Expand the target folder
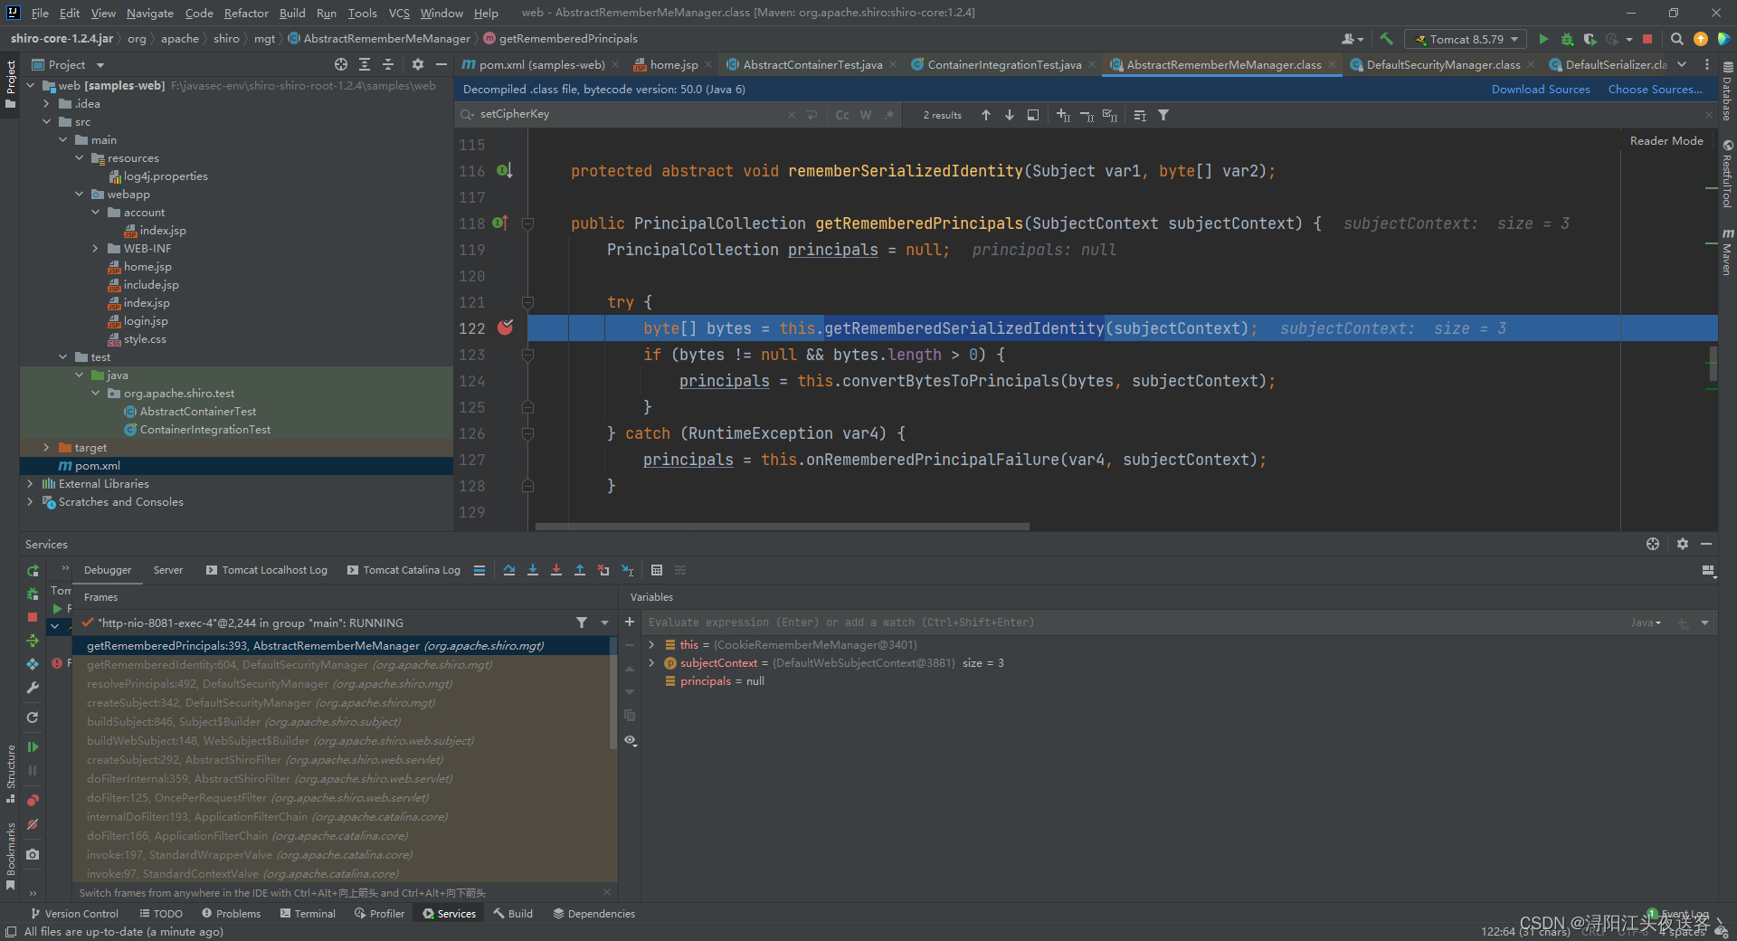The height and width of the screenshot is (941, 1737). (46, 448)
